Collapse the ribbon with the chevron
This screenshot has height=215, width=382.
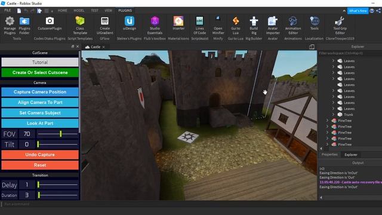344,11
